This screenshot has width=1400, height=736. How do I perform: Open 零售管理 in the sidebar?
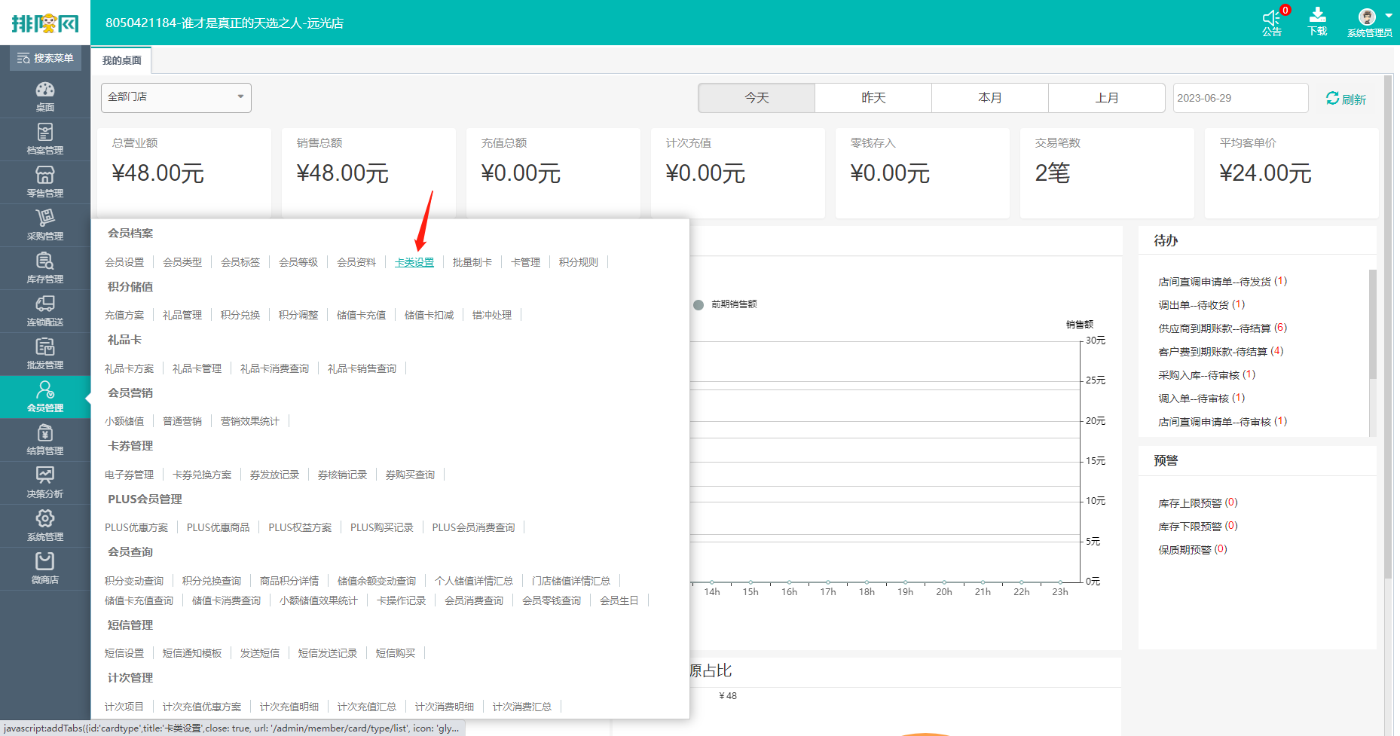coord(45,182)
